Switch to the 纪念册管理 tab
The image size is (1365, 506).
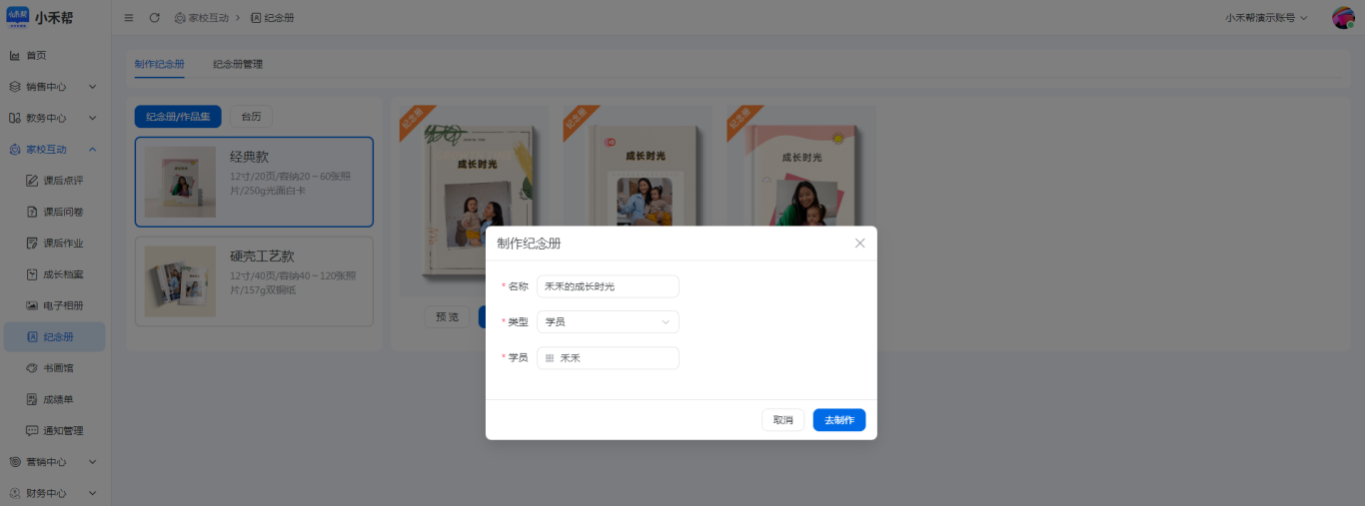238,65
